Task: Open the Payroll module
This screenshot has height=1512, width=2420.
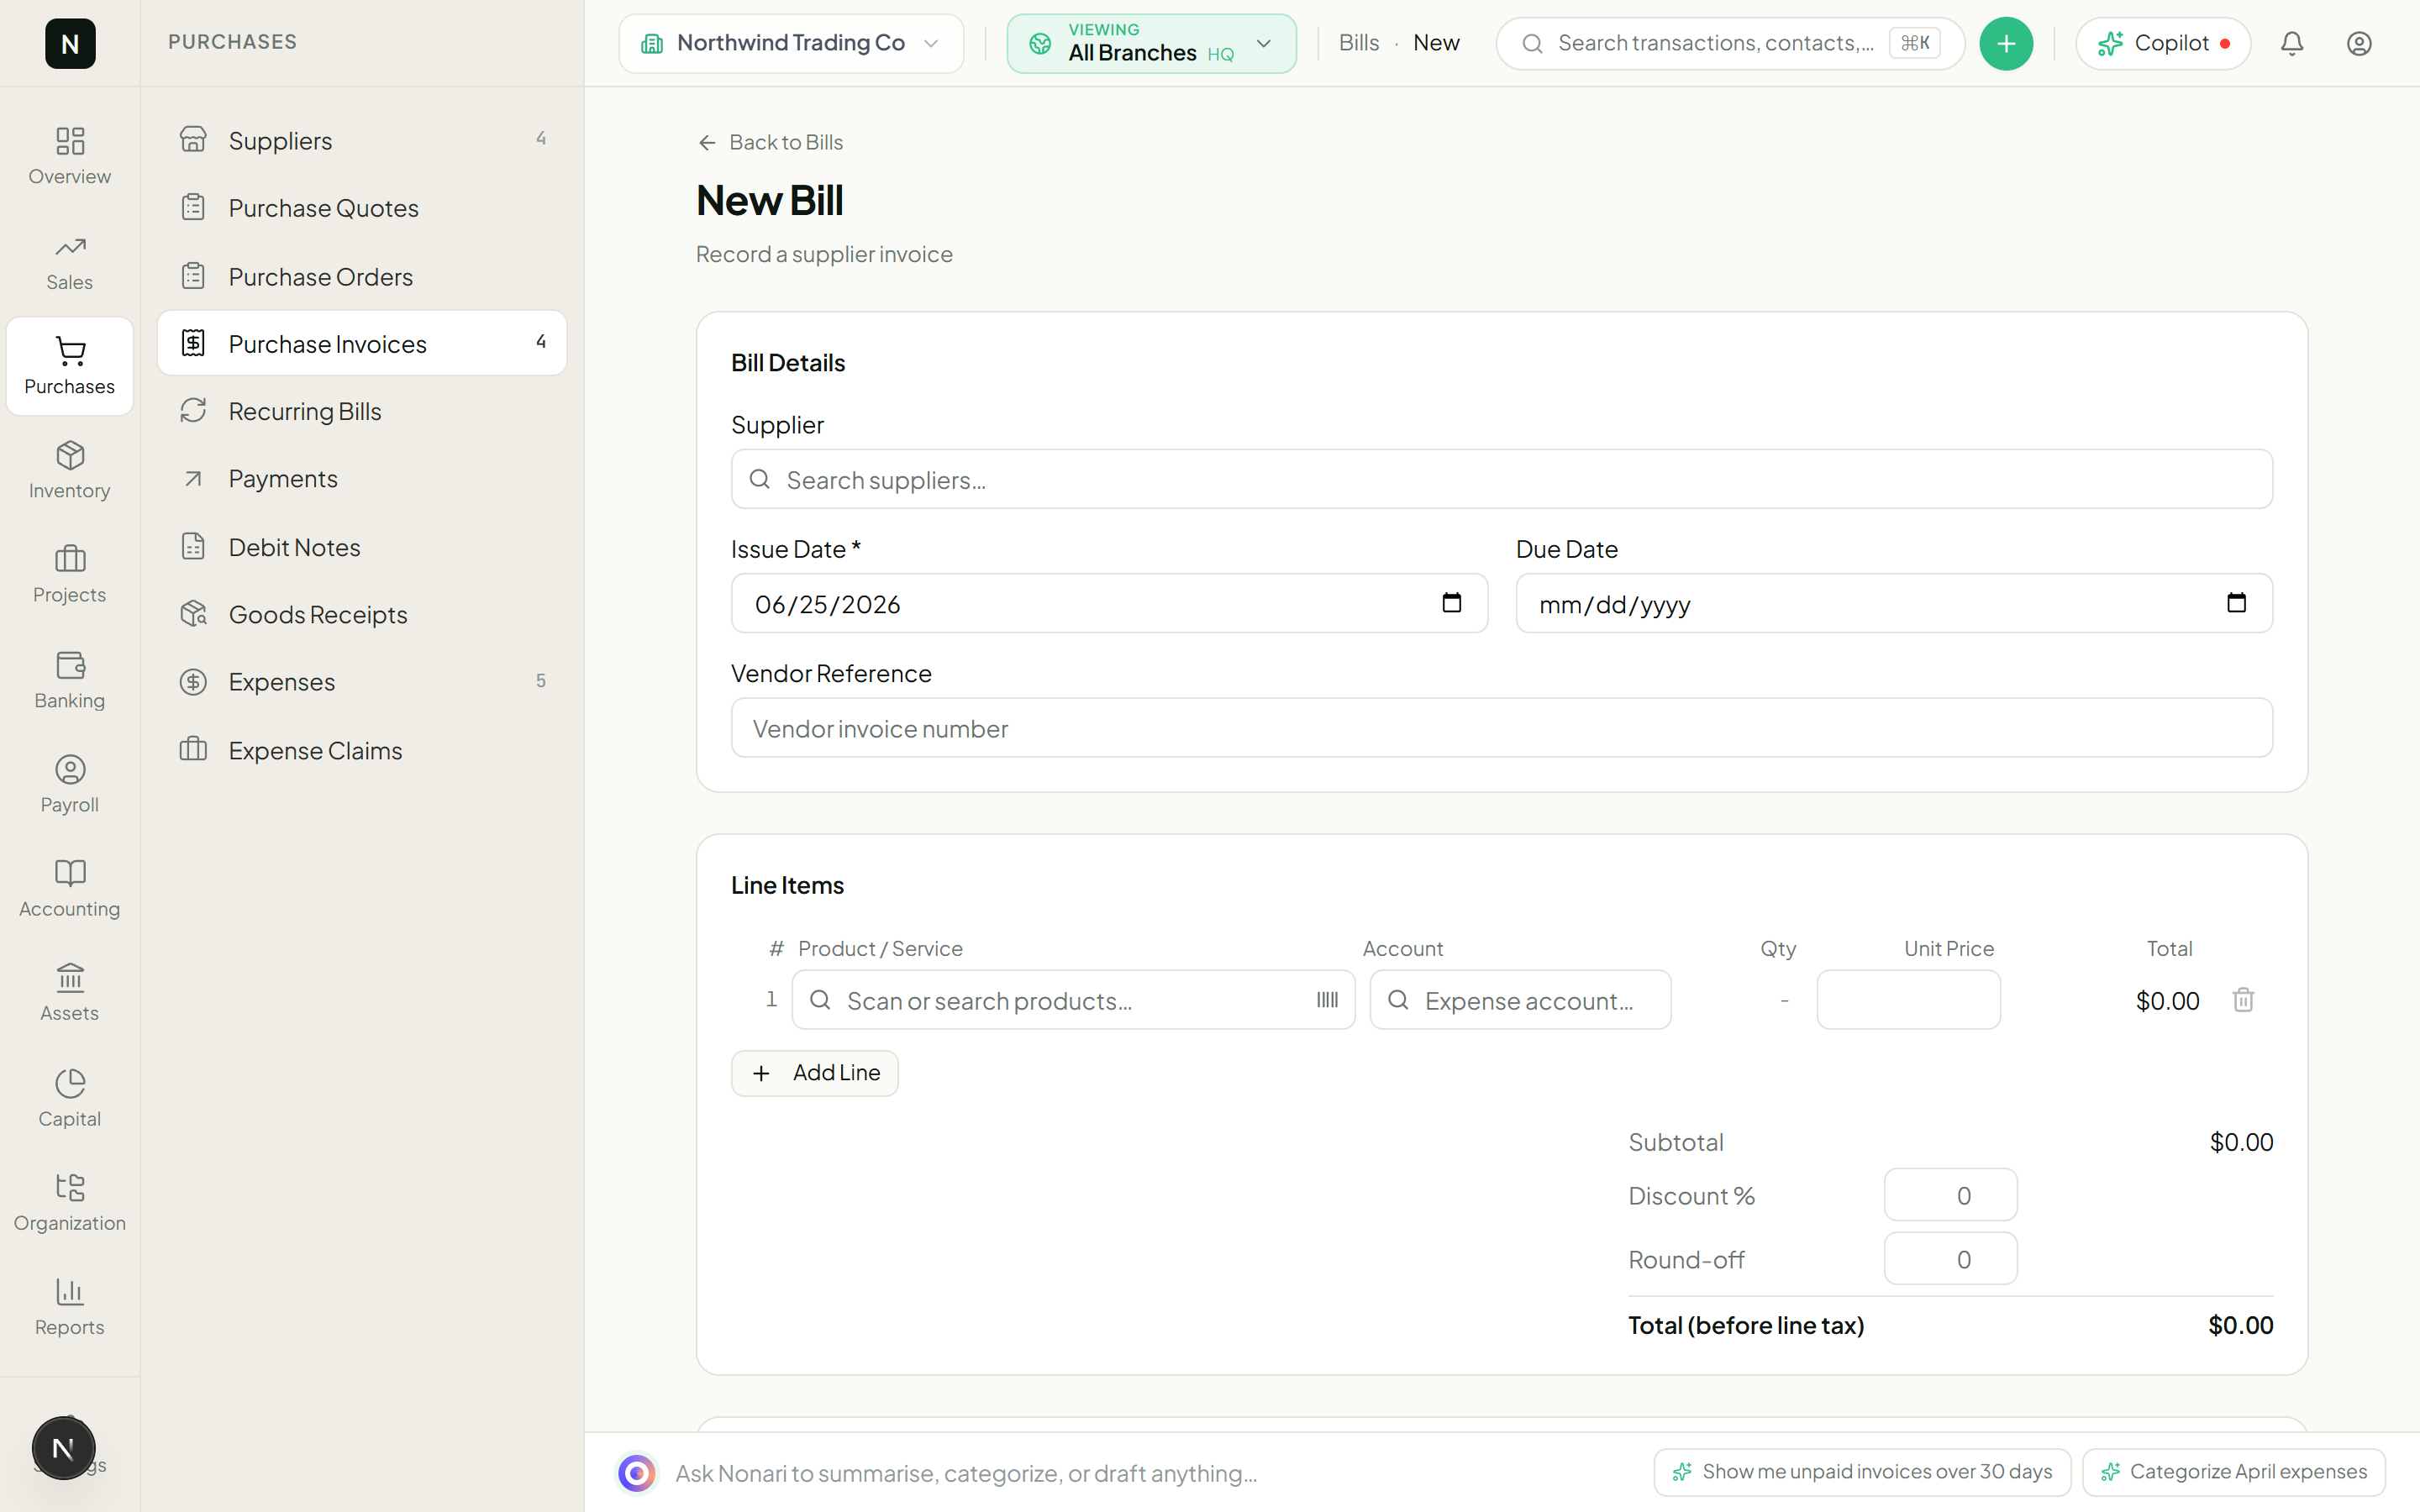Action: click(x=70, y=784)
